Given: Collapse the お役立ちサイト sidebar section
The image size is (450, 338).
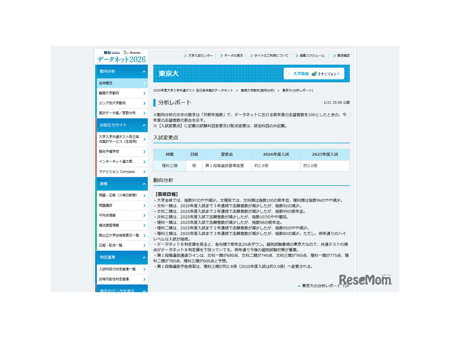Looking at the screenshot, I should click(x=144, y=125).
